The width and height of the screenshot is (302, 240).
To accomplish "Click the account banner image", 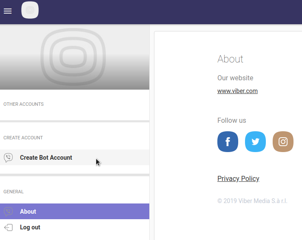I will (x=74, y=57).
